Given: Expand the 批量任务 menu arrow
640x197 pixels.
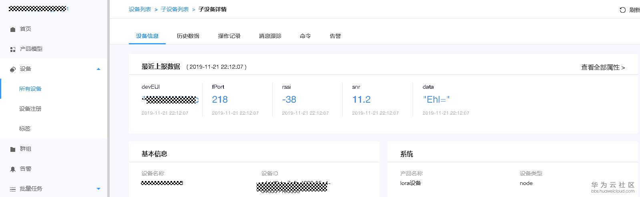Looking at the screenshot, I should click(x=98, y=189).
